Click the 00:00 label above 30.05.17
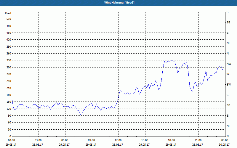The width and height of the screenshot is (237, 148). pos(225,140)
